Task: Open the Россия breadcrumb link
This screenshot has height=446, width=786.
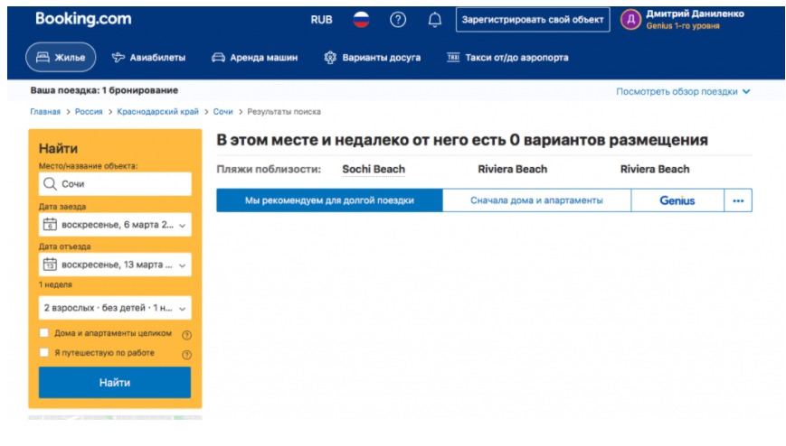Action: [89, 112]
